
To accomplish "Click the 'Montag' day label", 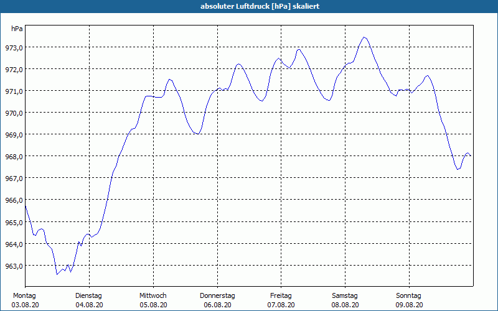I will [24, 296].
